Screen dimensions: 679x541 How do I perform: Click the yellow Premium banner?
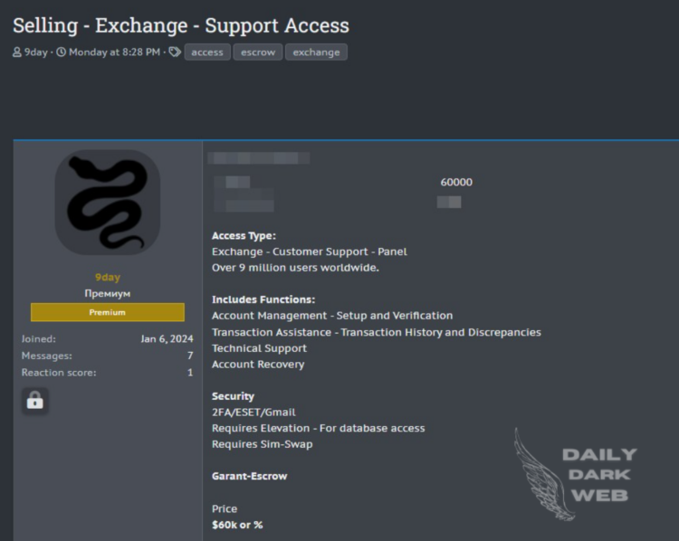click(108, 312)
